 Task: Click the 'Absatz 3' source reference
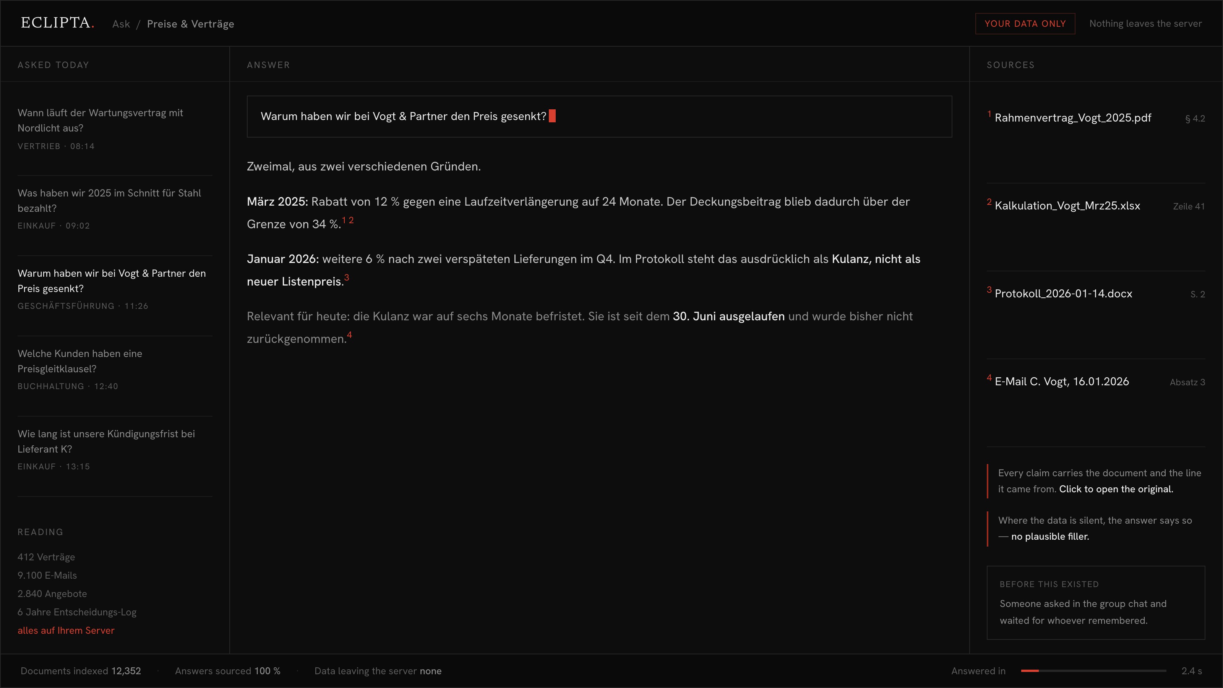tap(1187, 382)
